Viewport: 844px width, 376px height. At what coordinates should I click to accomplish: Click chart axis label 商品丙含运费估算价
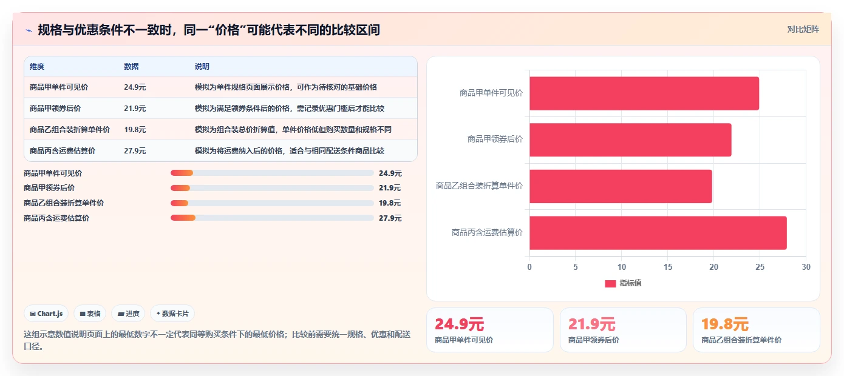pyautogui.click(x=487, y=232)
